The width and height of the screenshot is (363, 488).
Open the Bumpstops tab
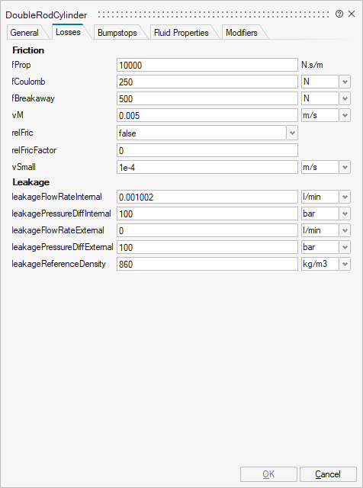click(117, 33)
